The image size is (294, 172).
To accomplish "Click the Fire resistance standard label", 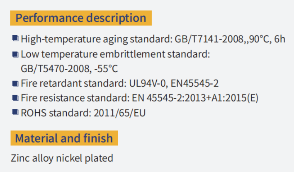I will tap(75, 98).
